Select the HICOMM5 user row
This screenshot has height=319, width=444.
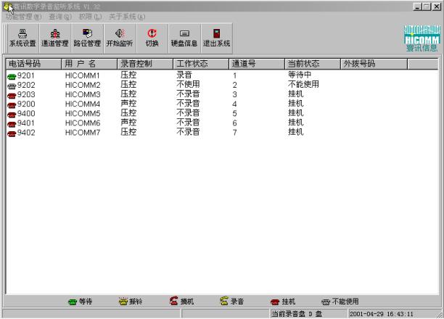pos(82,114)
